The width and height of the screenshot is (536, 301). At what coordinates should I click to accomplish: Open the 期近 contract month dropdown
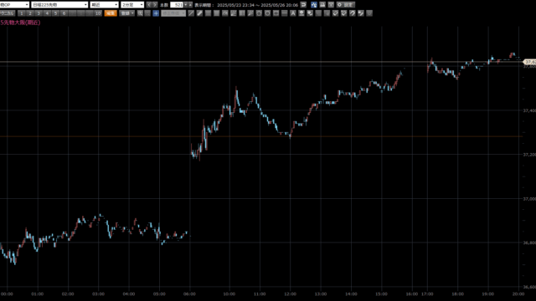pyautogui.click(x=104, y=5)
